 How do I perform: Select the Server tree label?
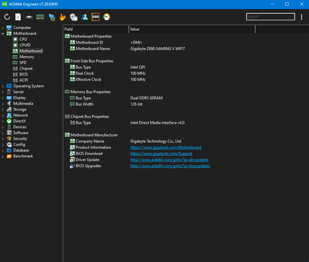tap(19, 92)
